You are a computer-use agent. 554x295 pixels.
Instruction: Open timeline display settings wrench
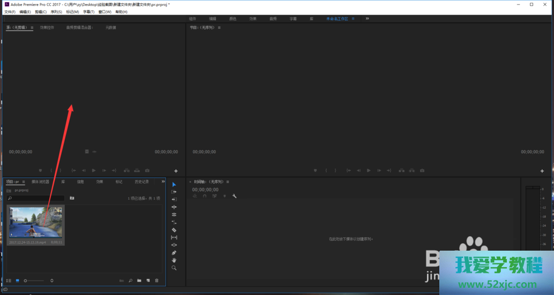click(234, 196)
